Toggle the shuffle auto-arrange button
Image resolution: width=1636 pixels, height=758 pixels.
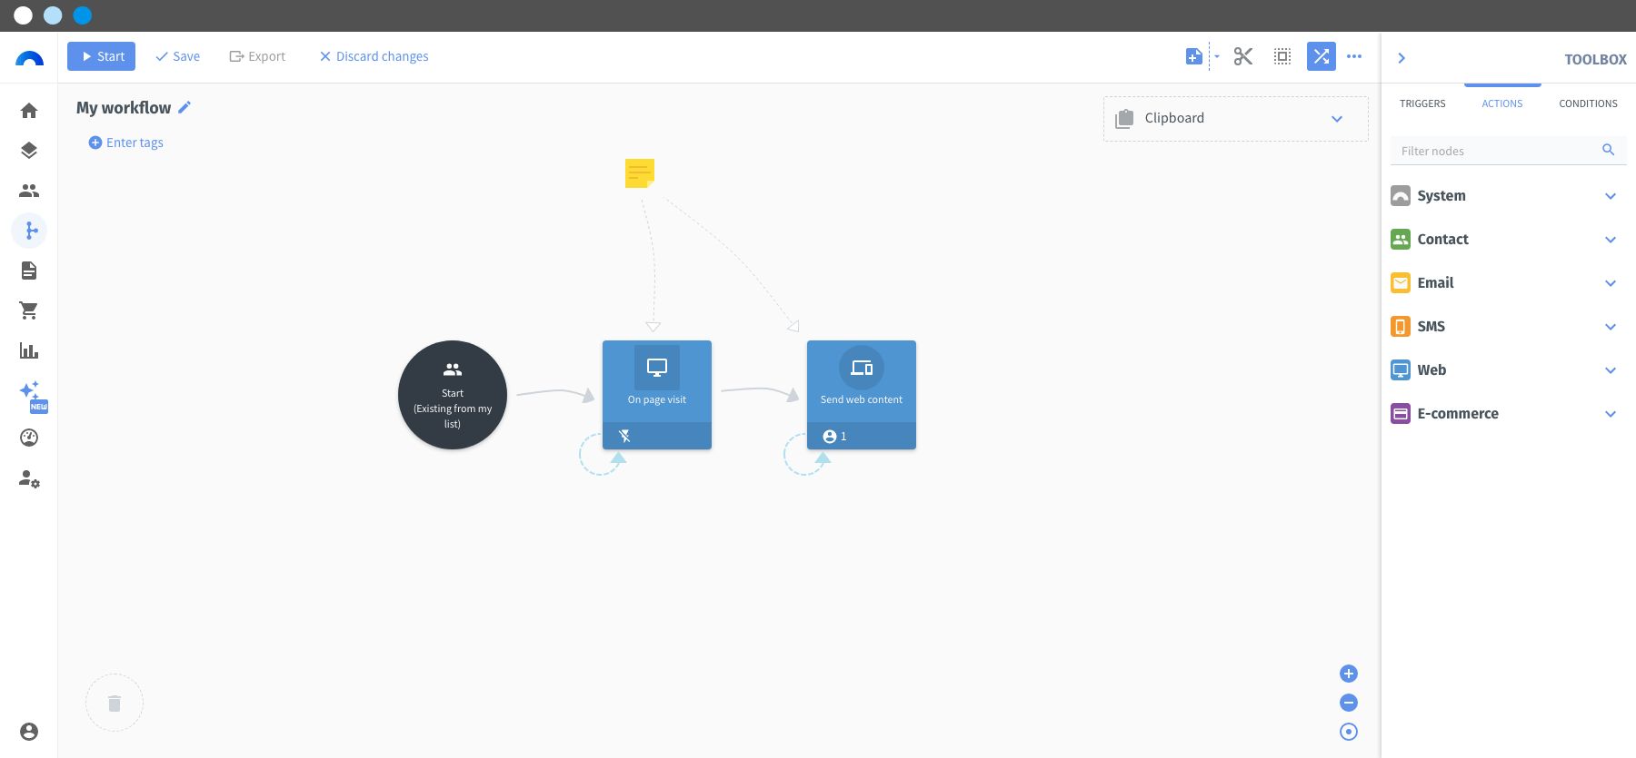[x=1322, y=56]
